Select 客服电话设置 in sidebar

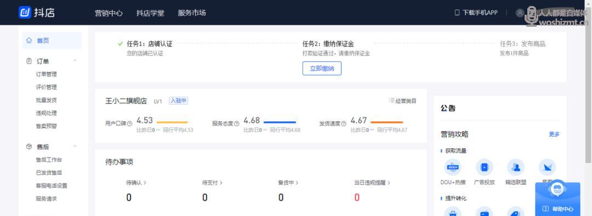52,185
